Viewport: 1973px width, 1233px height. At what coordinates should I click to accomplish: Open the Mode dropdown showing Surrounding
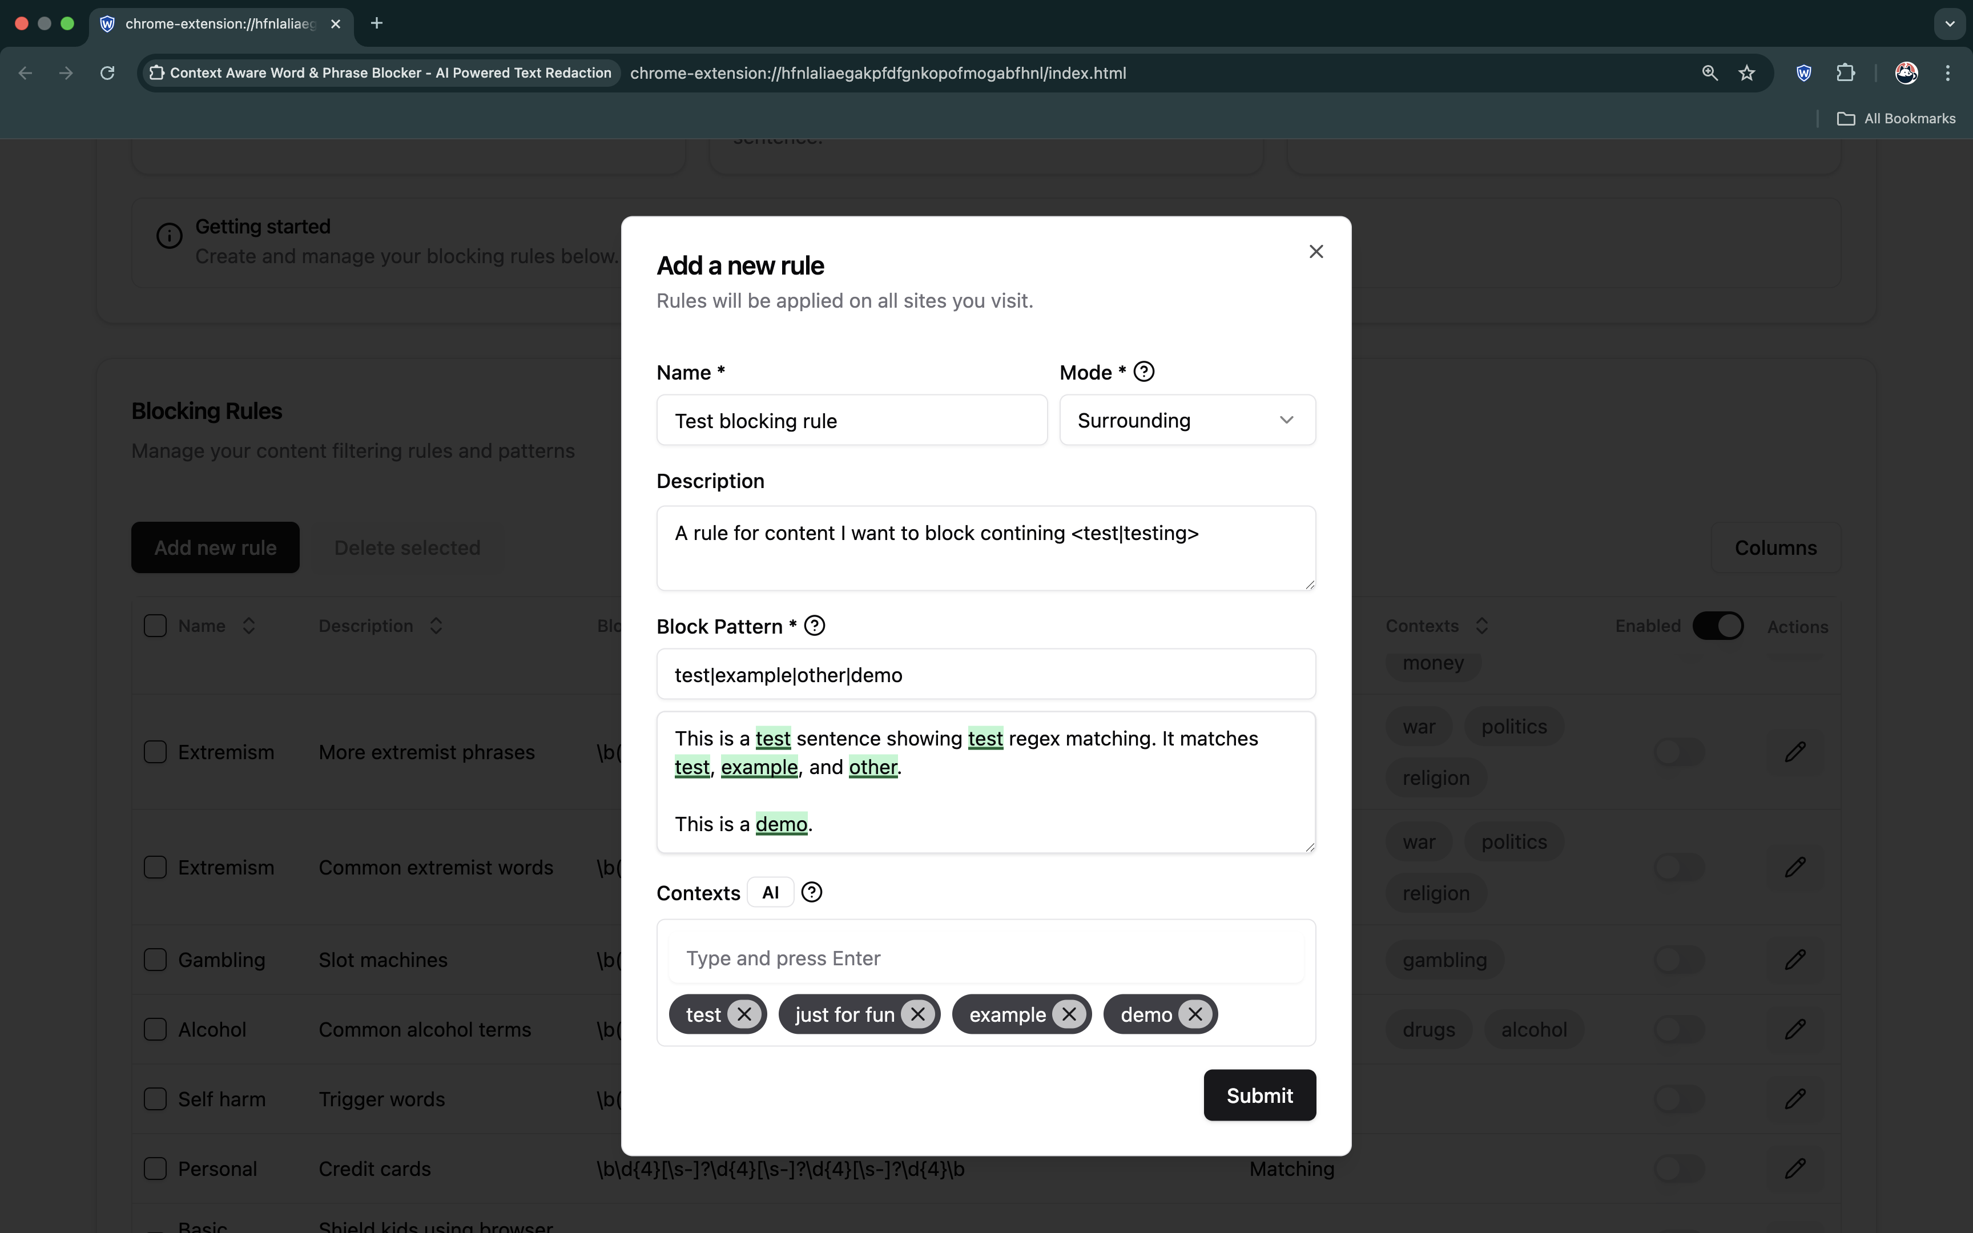[x=1186, y=420]
